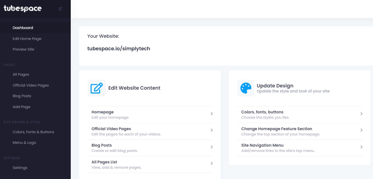This screenshot has width=373, height=179.
Task: Click the Homepage row chevron arrow
Action: 212,114
